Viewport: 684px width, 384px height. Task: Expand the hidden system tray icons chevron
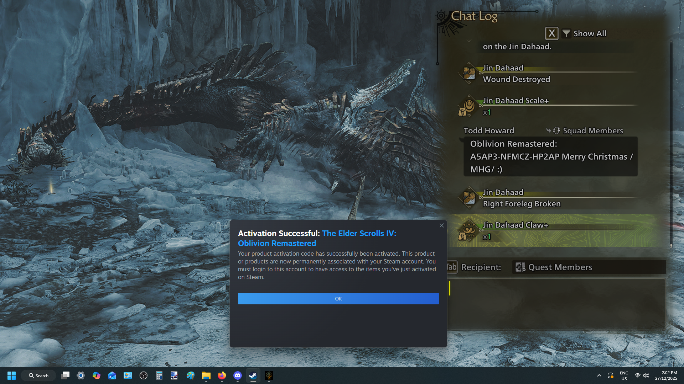[599, 375]
